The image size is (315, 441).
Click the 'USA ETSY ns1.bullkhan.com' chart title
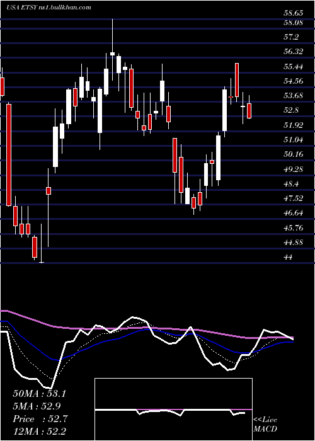pos(49,8)
